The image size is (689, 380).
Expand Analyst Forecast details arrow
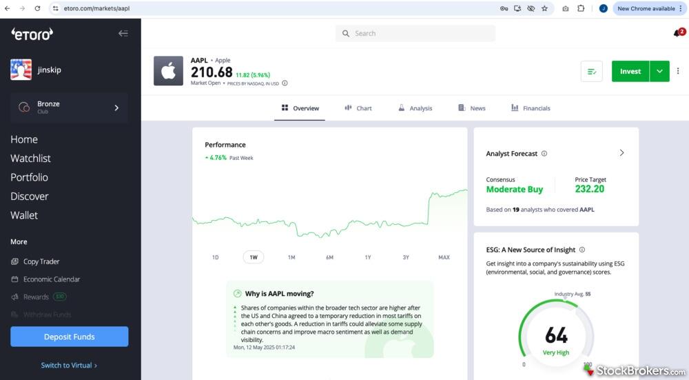pos(621,153)
